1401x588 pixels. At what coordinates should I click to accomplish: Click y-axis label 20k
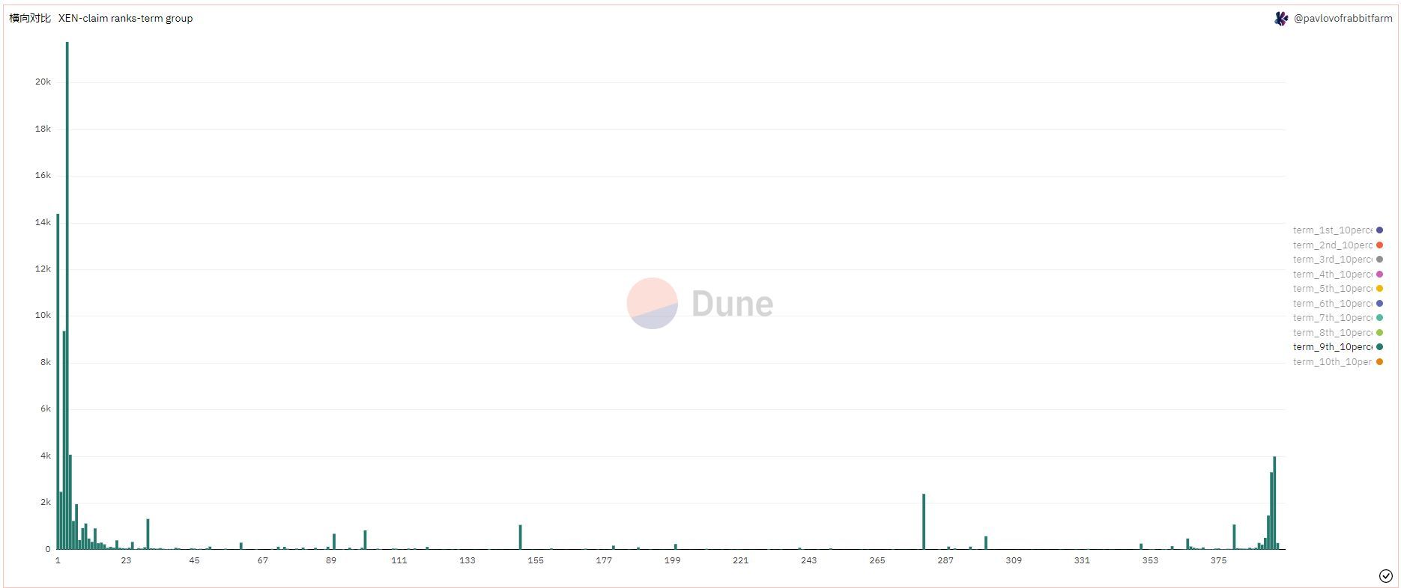click(43, 82)
